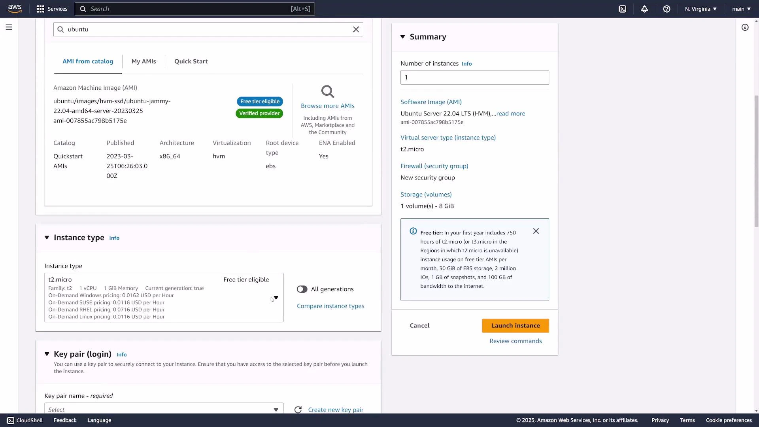Click the refresh icon beside key pair select
Screen dimensions: 759x427
[298, 409]
